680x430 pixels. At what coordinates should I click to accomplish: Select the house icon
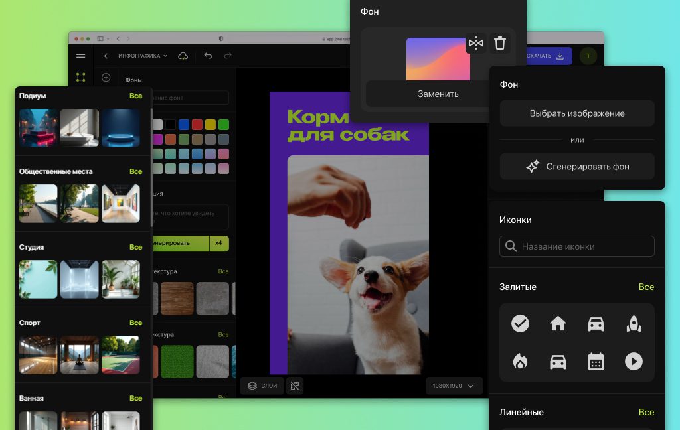(x=558, y=323)
